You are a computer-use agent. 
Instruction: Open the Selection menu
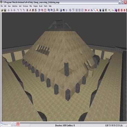[x=15, y=6]
